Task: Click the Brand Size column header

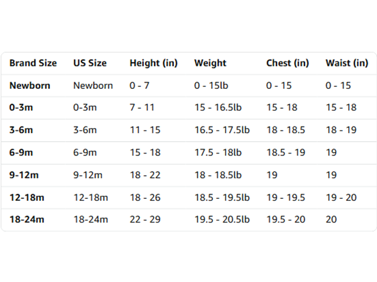Action: 33,63
